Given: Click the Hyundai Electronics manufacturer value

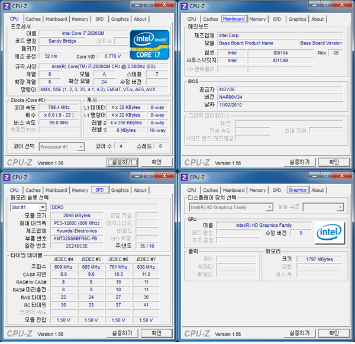Looking at the screenshot, I should pyautogui.click(x=76, y=231).
